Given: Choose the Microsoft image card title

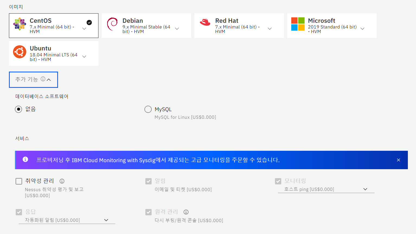Looking at the screenshot, I should coord(322,21).
